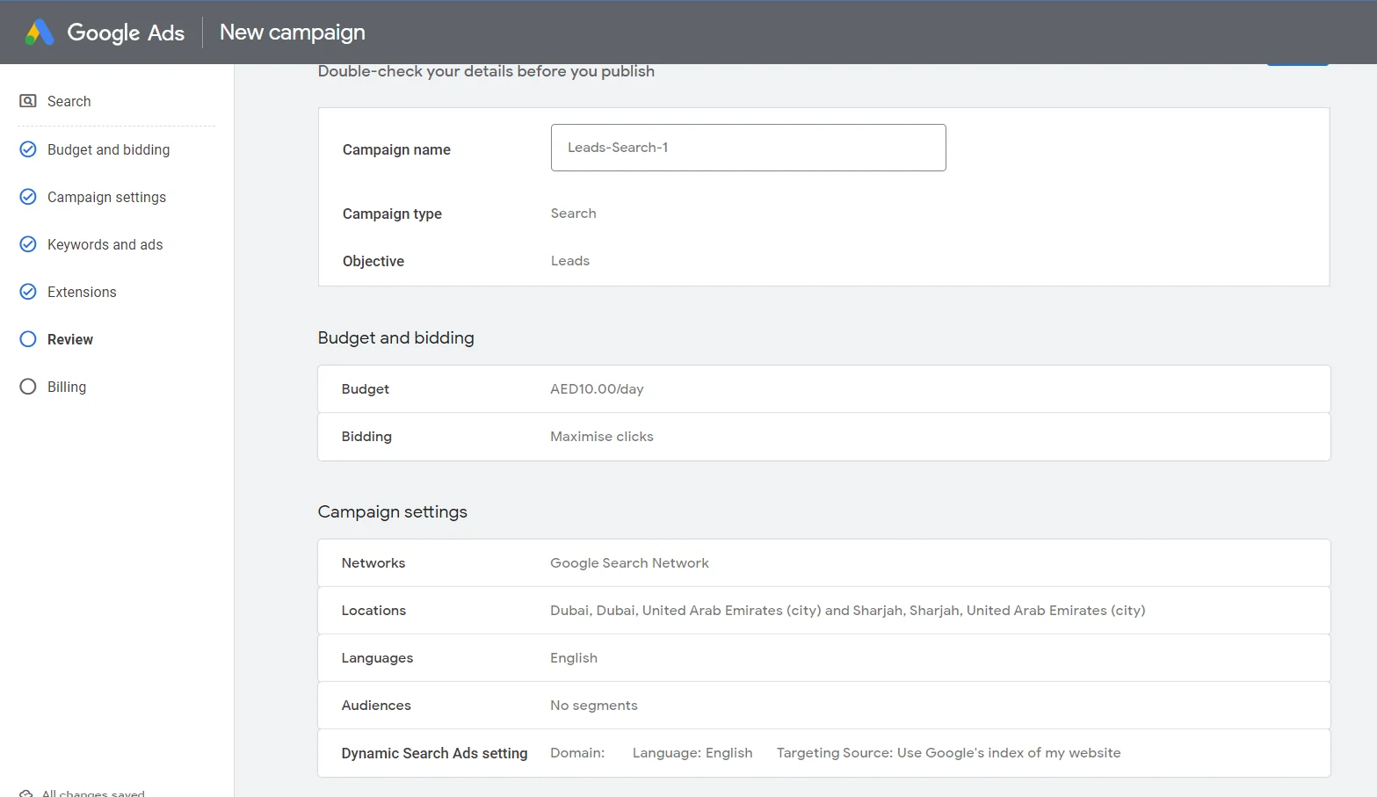
Task: Open the Bidding row Maximise clicks
Action: (824, 437)
